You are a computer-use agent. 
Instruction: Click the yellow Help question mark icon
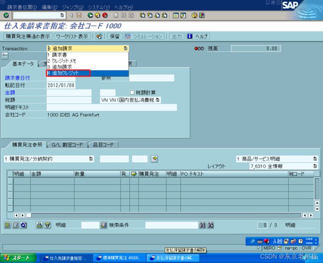194,15
